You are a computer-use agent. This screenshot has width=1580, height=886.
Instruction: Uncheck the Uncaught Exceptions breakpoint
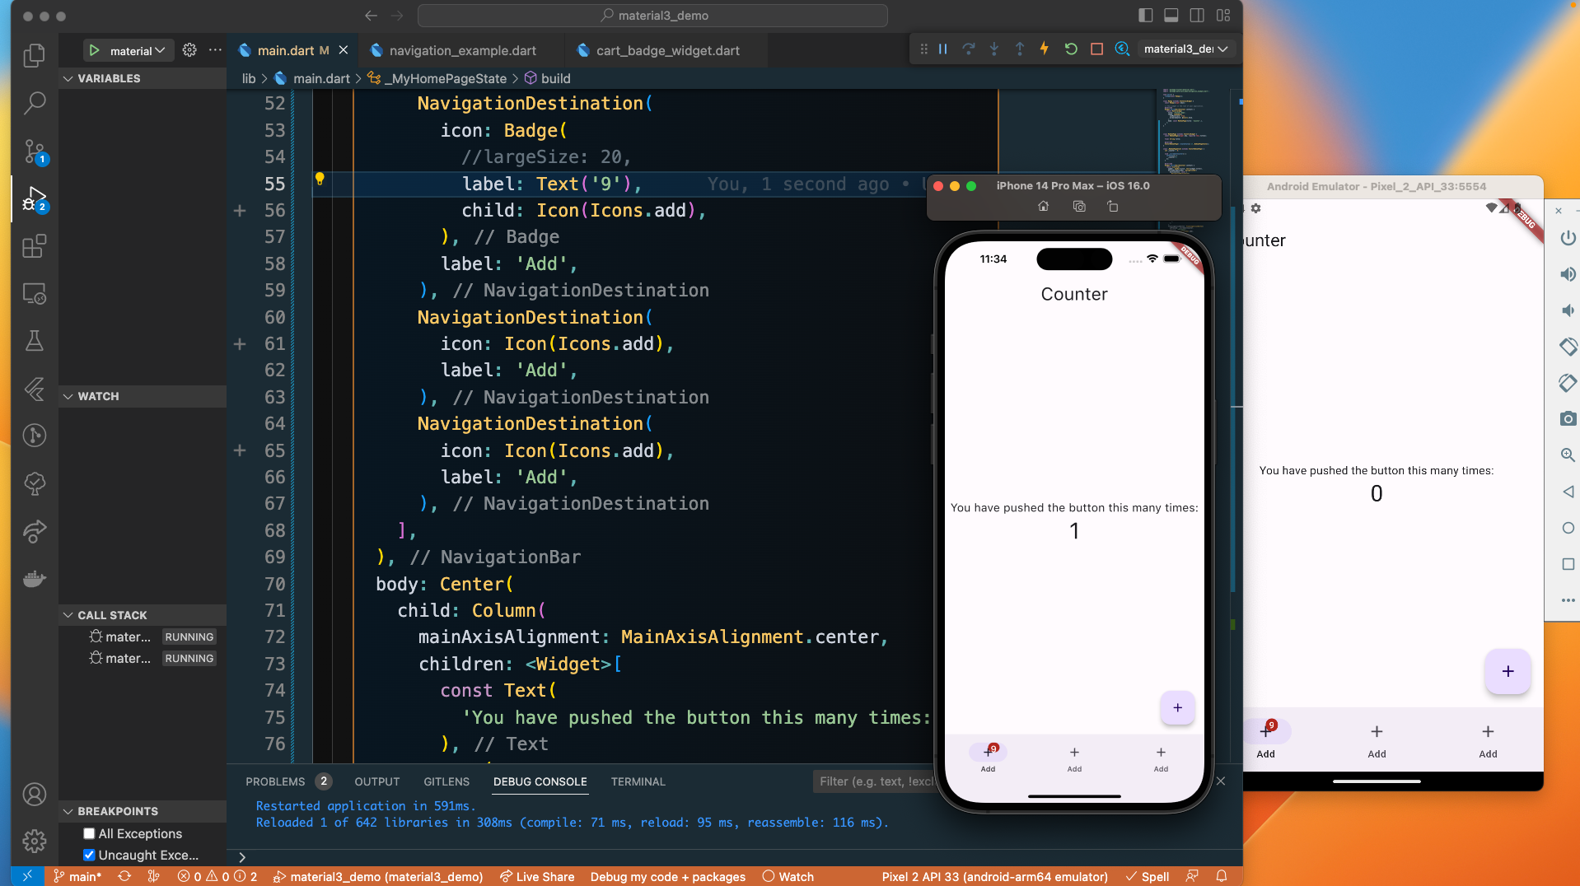[90, 855]
